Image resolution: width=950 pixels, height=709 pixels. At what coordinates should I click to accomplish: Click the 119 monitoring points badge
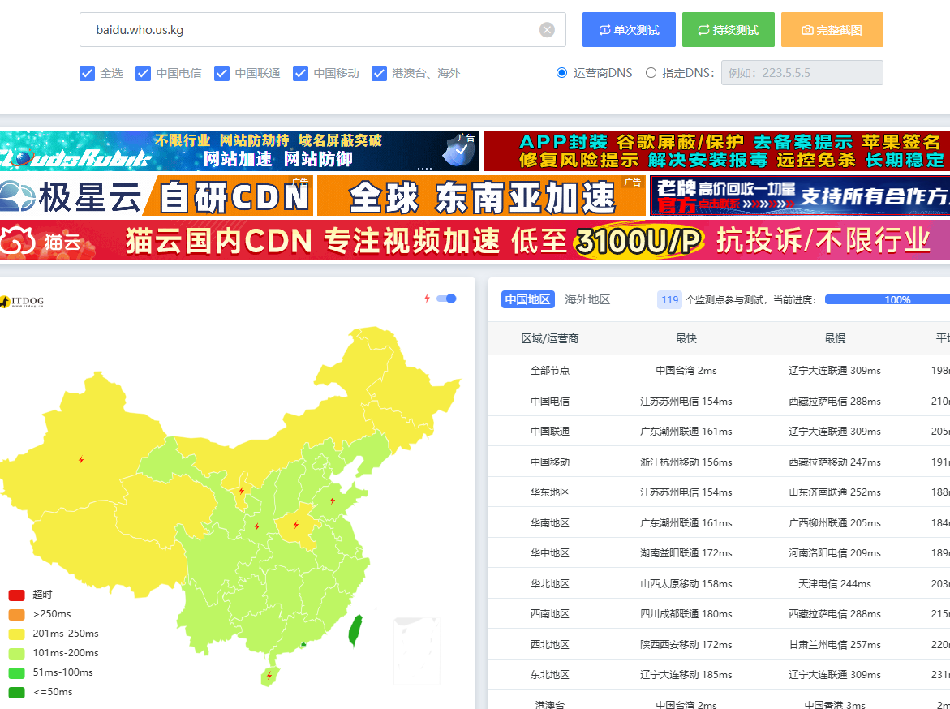tap(669, 299)
